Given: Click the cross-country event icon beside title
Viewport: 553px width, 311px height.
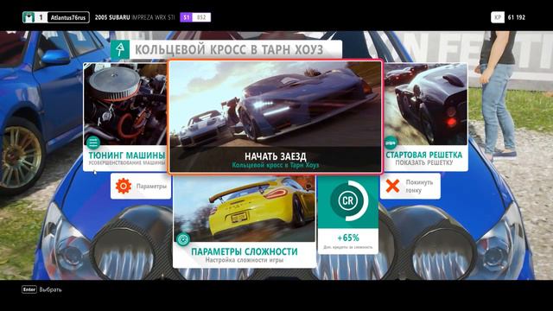Looking at the screenshot, I should click(120, 49).
